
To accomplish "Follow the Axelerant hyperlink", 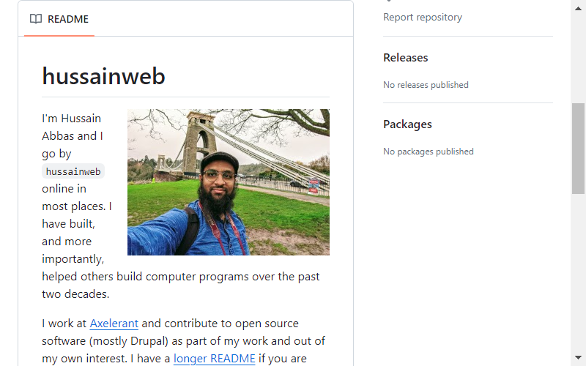I will 114,324.
